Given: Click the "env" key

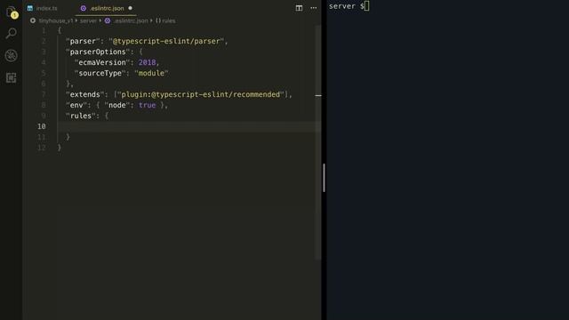Looking at the screenshot, I should tap(76, 105).
